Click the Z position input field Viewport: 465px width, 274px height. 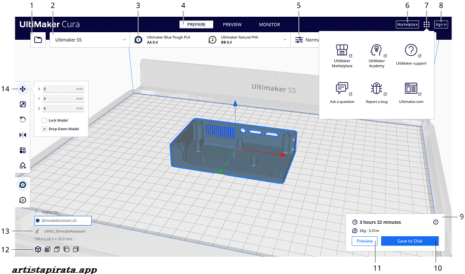pyautogui.click(x=63, y=108)
